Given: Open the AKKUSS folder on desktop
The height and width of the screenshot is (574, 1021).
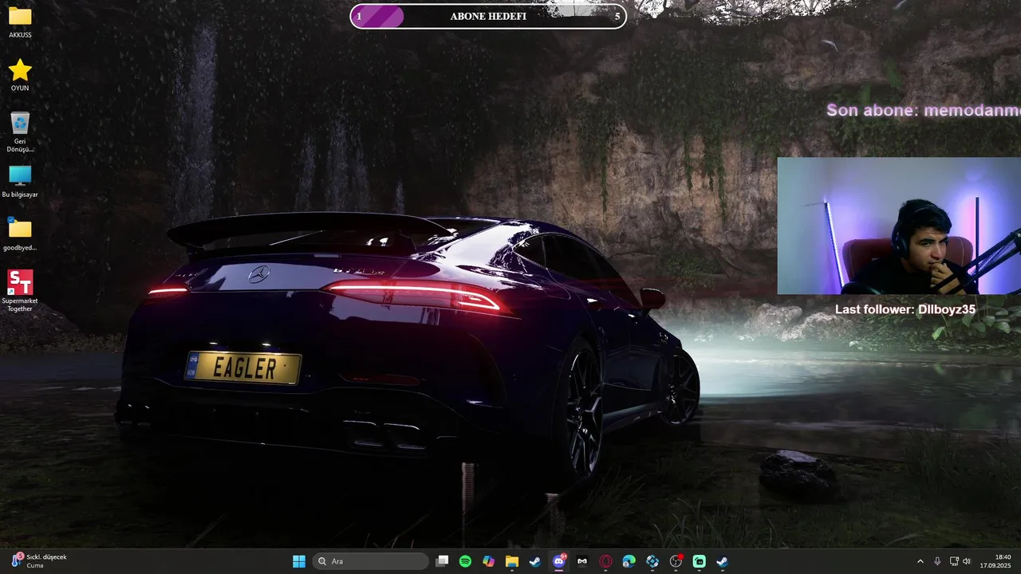Looking at the screenshot, I should pos(20,22).
